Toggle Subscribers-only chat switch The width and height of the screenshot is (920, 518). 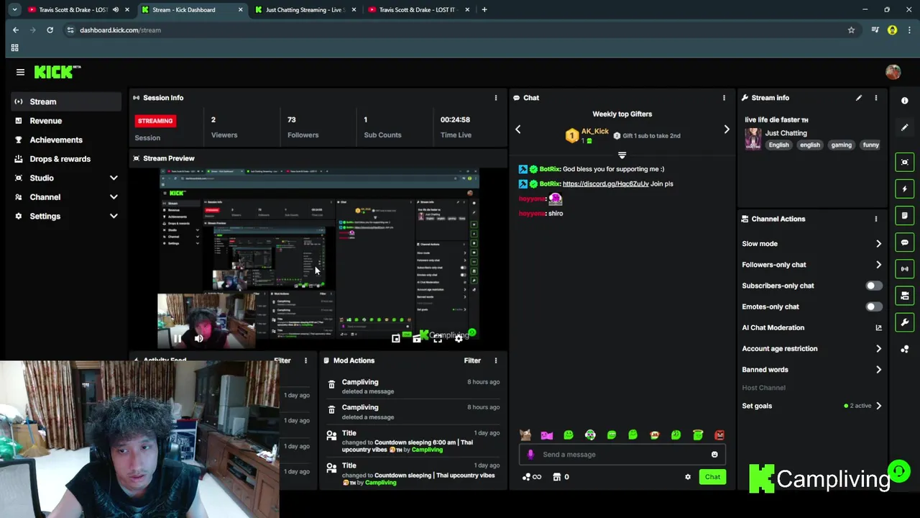[x=874, y=286]
